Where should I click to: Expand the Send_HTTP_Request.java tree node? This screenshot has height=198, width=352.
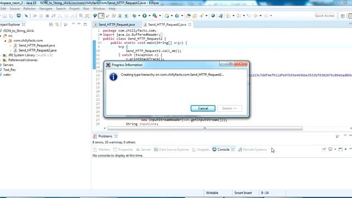coord(10,46)
